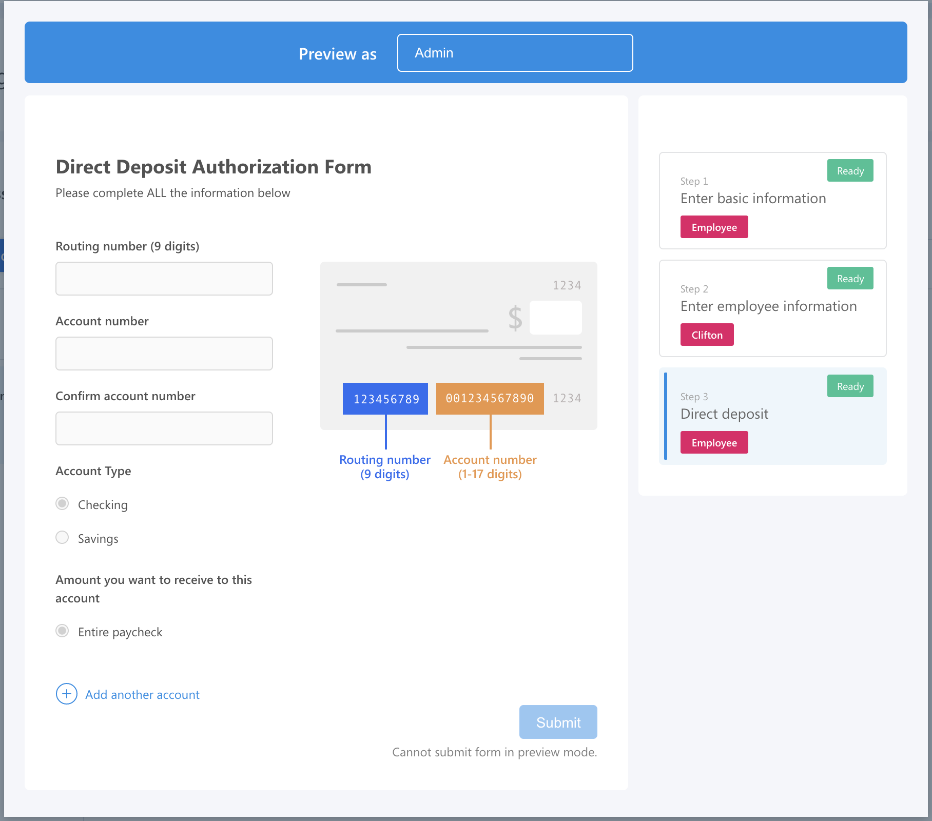932x821 pixels.
Task: Click the Account Type label
Action: tap(93, 471)
